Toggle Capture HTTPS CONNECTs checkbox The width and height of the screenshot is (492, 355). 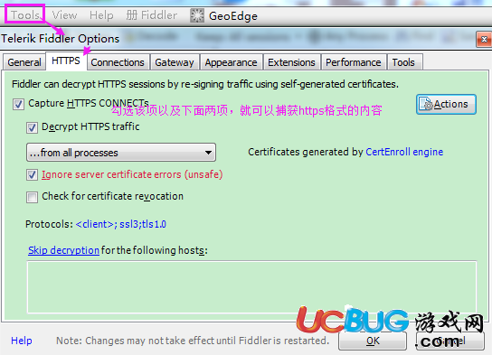(18, 104)
